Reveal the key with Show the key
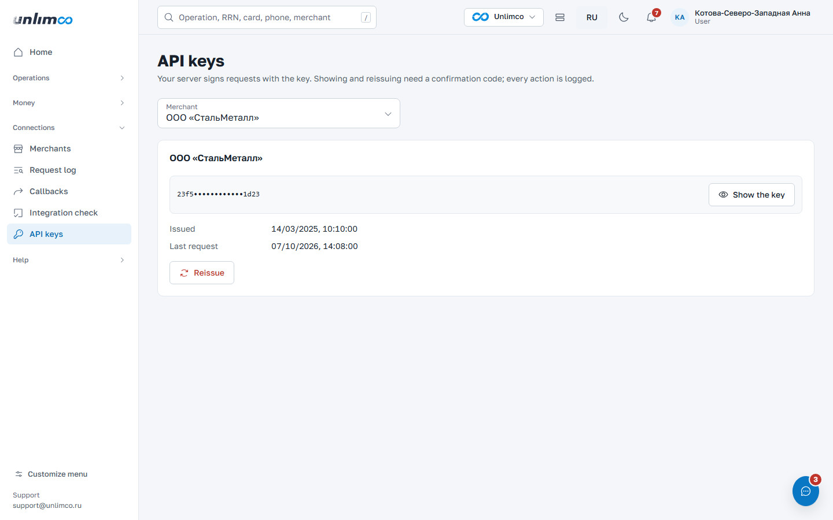Viewport: 833px width, 520px height. coord(751,195)
